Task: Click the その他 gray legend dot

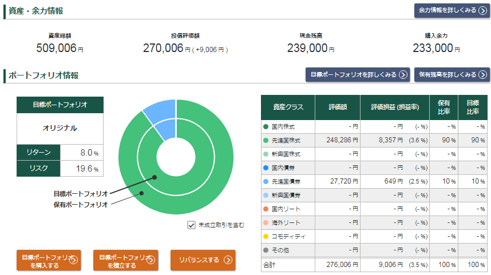Action: [266, 250]
